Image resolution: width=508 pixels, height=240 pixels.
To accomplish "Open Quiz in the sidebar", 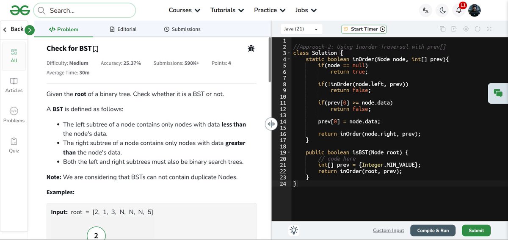I will coord(14,145).
